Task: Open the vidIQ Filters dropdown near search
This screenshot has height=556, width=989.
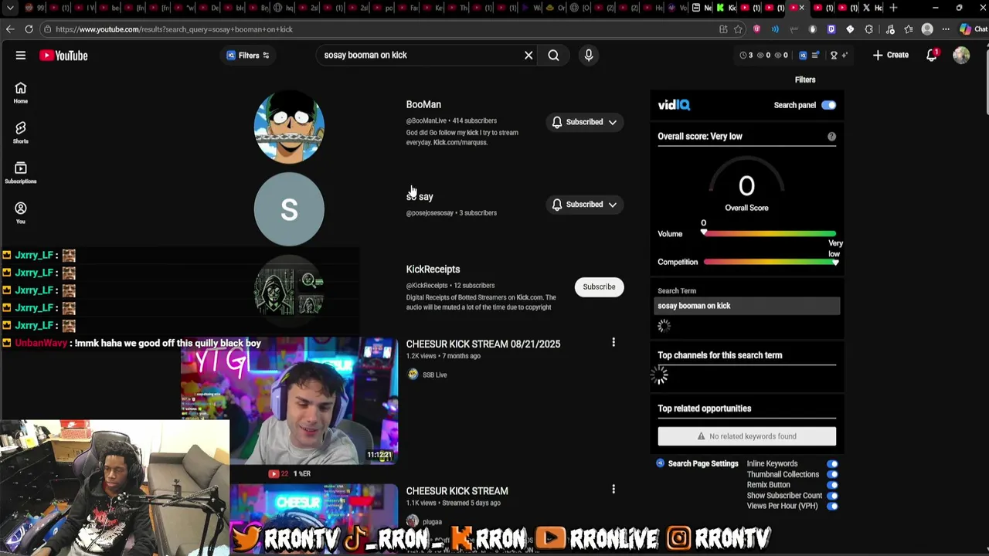Action: (248, 56)
